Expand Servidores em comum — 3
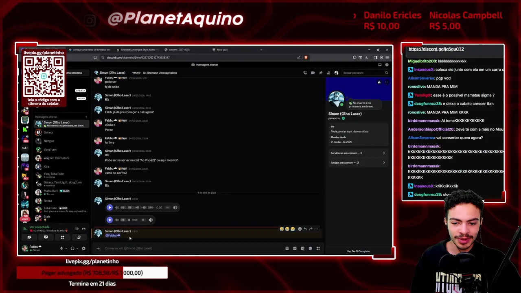This screenshot has height=293, width=521. coord(358,153)
